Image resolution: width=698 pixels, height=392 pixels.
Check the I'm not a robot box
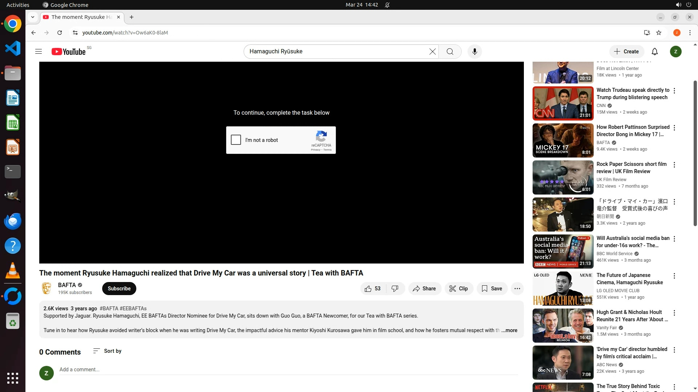point(236,140)
